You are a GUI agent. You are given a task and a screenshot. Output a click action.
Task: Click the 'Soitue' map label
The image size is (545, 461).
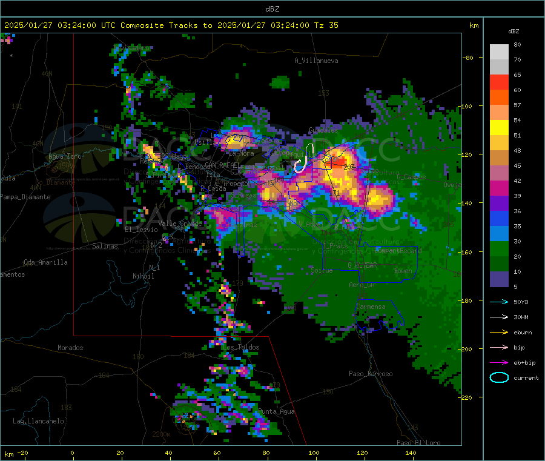tap(322, 270)
